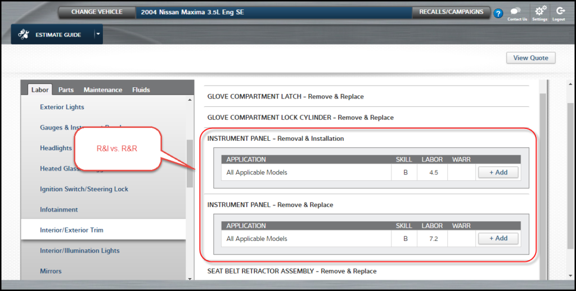Click the blue help question mark icon
The width and height of the screenshot is (576, 291).
[498, 14]
